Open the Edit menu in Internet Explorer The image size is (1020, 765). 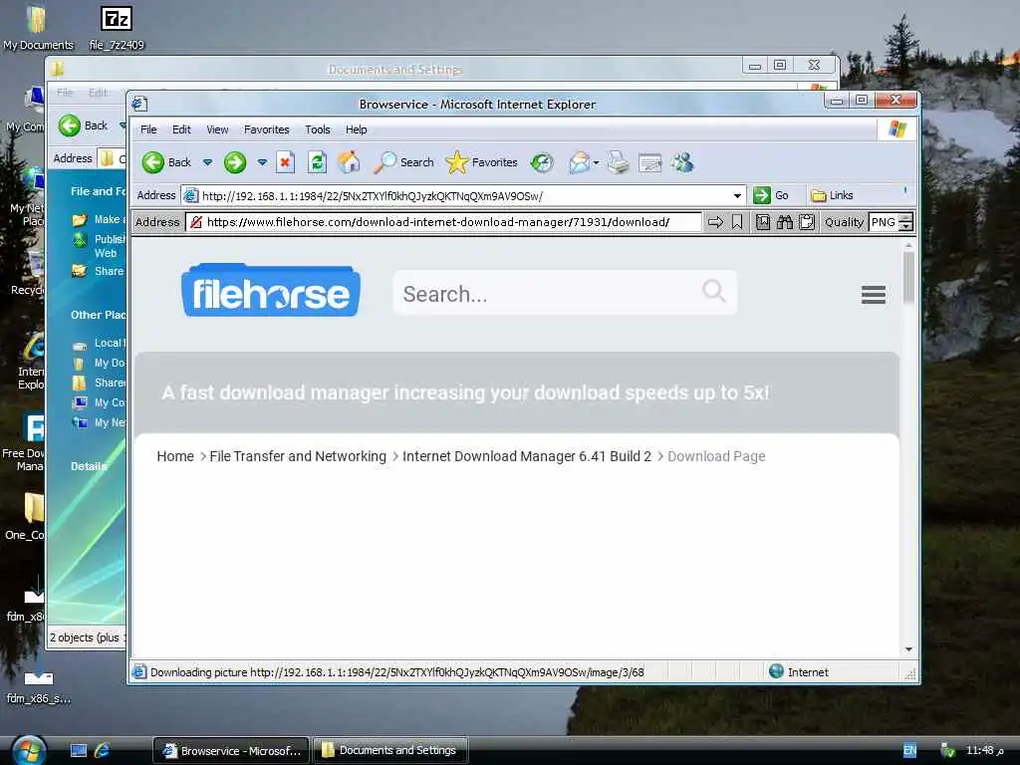coord(181,129)
